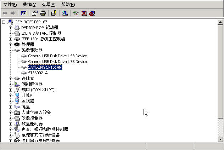This screenshot has width=224, height=150.
Task: Select the 处理器 label
Action: [28, 45]
